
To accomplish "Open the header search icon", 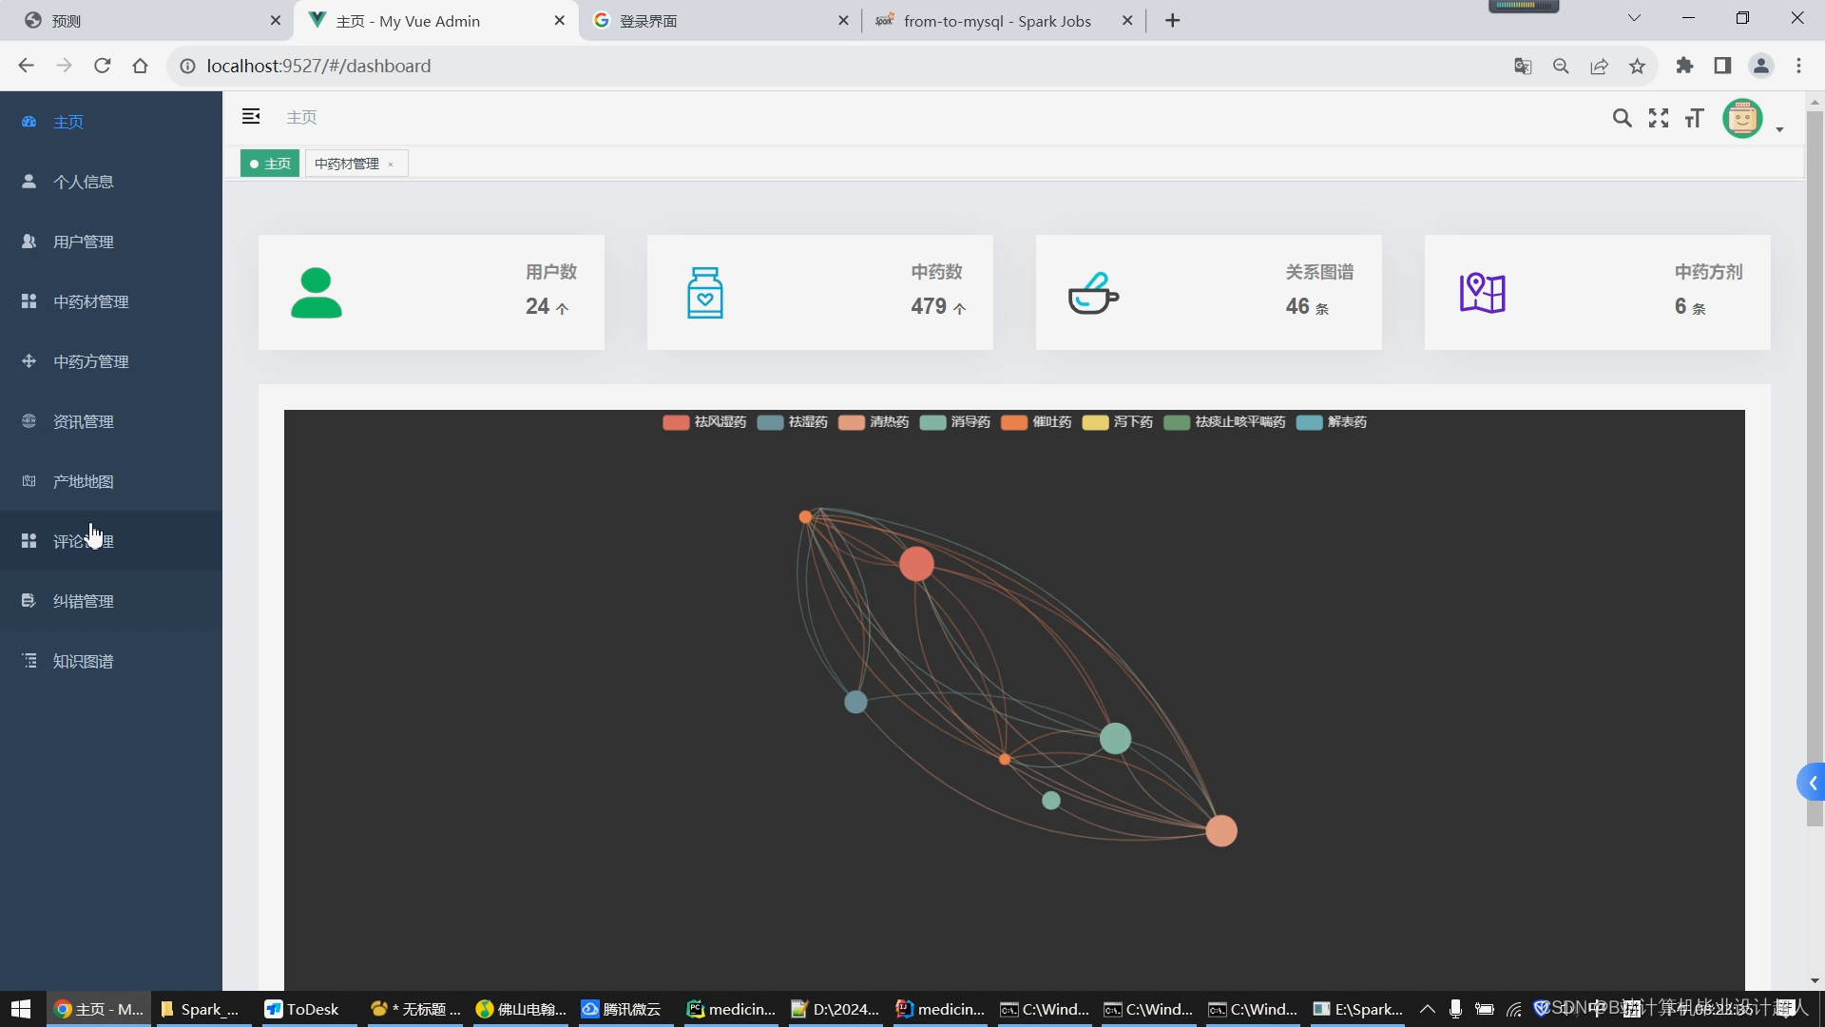I will click(x=1622, y=118).
